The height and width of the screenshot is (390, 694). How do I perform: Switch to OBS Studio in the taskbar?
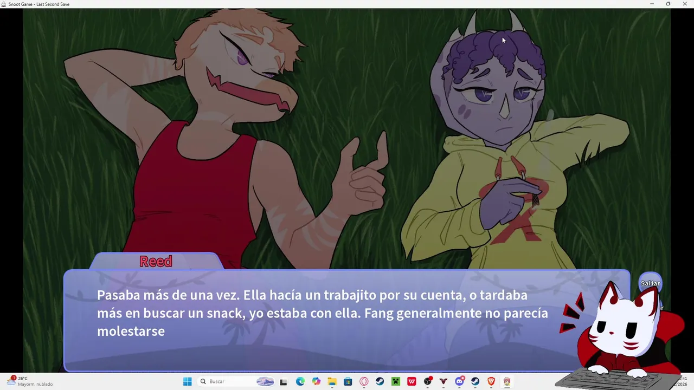428,381
